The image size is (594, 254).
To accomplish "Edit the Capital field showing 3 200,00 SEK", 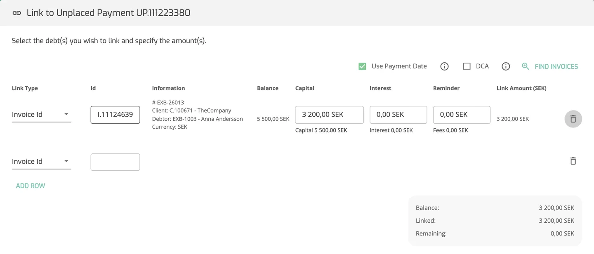I will coord(329,115).
